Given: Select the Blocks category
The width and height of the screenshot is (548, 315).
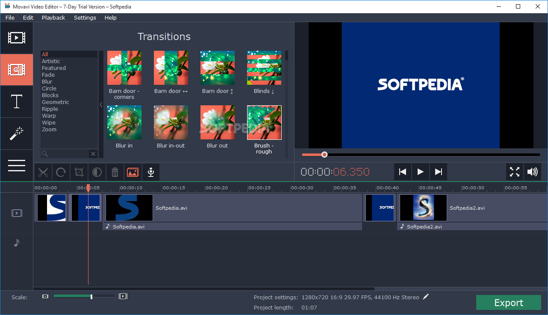Looking at the screenshot, I should click(x=69, y=95).
